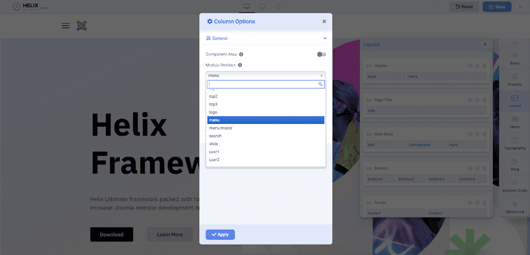Collapse the General section chevron
The image size is (530, 255).
(325, 38)
